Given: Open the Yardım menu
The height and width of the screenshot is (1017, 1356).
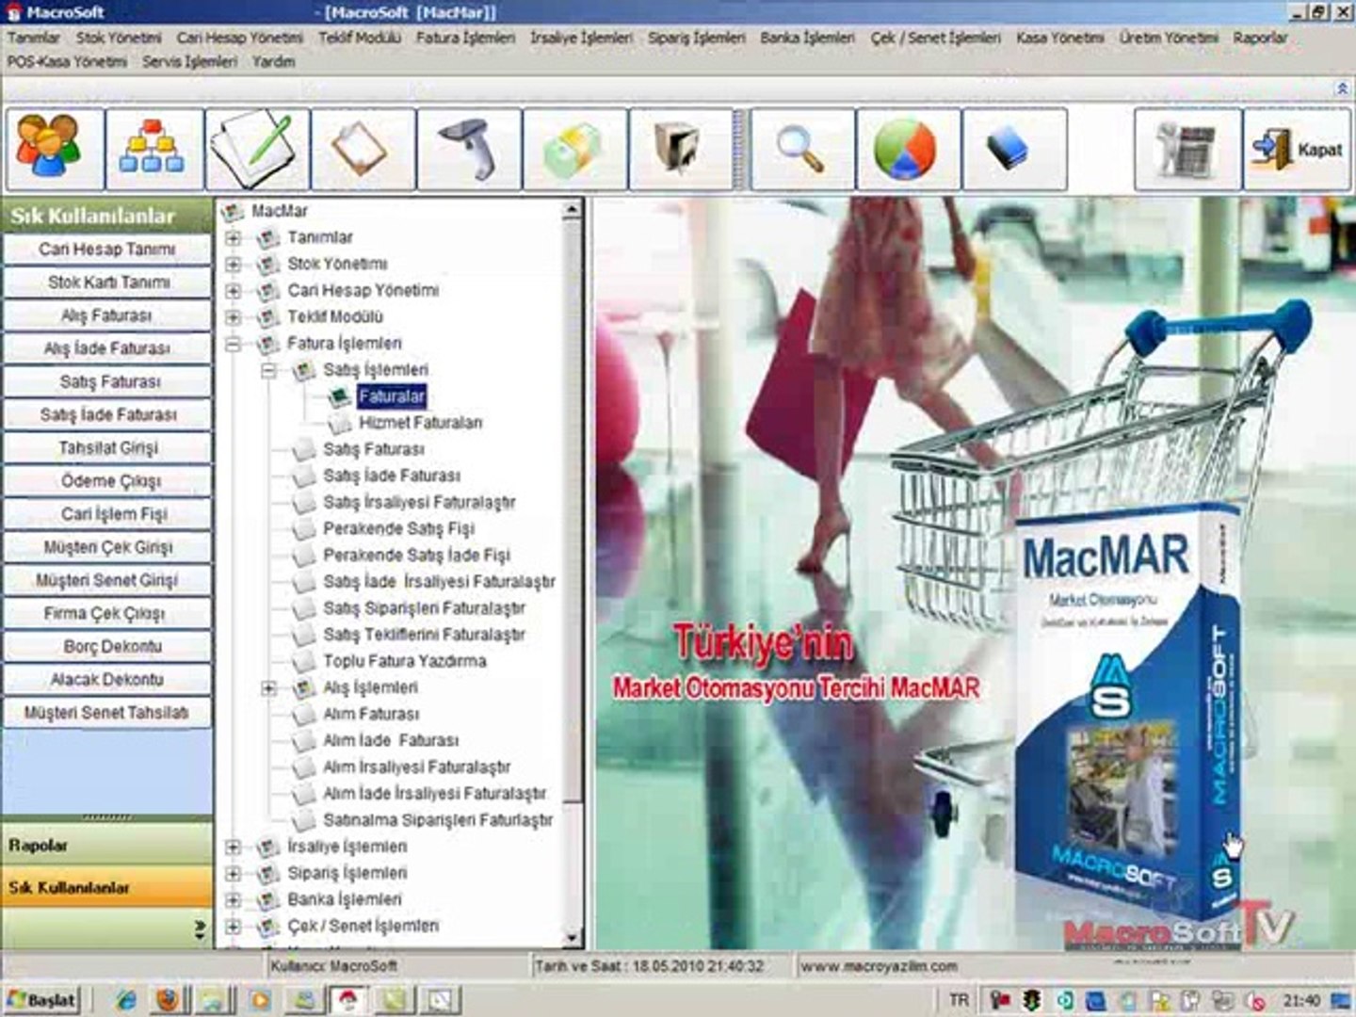Looking at the screenshot, I should (x=273, y=61).
